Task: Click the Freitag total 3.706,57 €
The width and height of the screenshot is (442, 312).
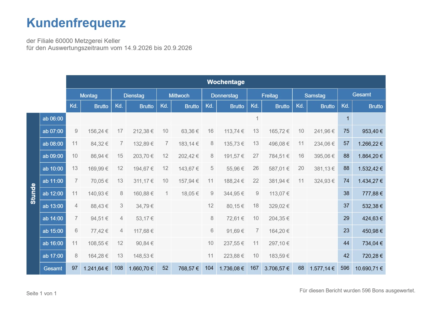Action: coord(277,269)
